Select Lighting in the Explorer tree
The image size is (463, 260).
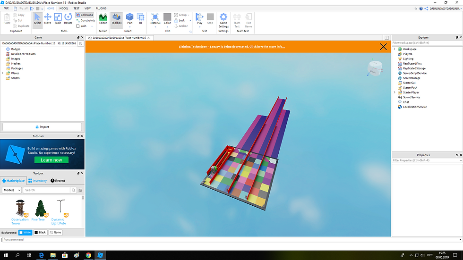[408, 59]
